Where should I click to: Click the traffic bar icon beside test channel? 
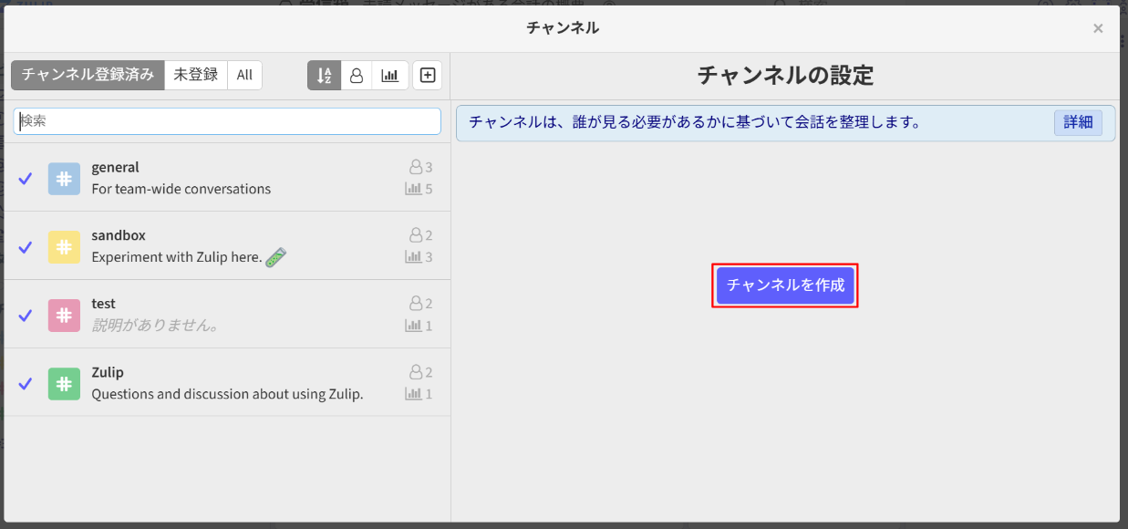click(x=411, y=325)
